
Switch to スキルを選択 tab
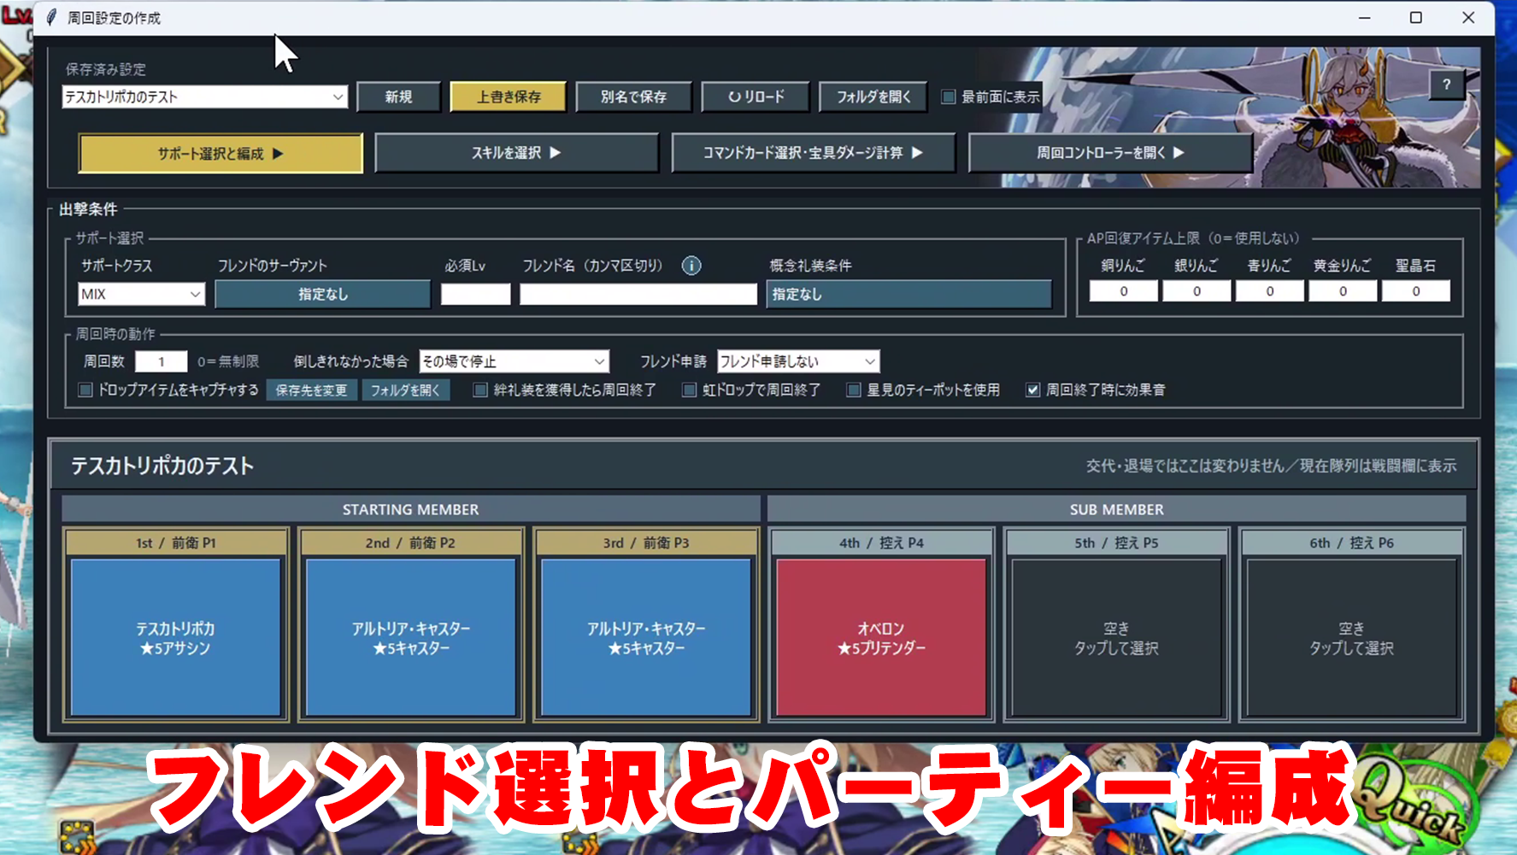(516, 153)
